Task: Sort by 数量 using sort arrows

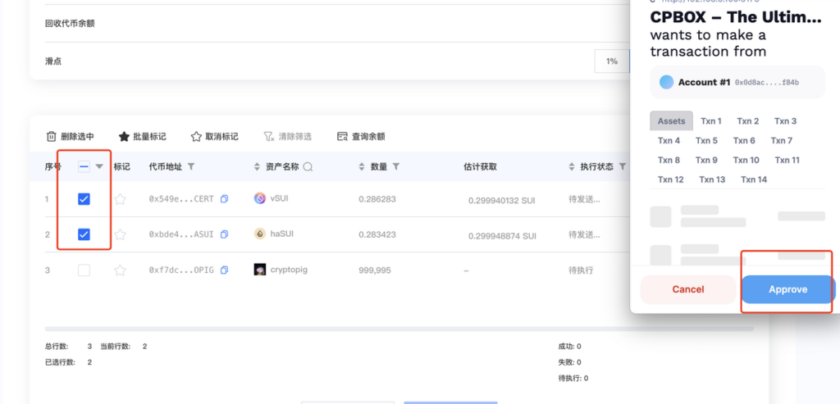Action: (x=362, y=167)
